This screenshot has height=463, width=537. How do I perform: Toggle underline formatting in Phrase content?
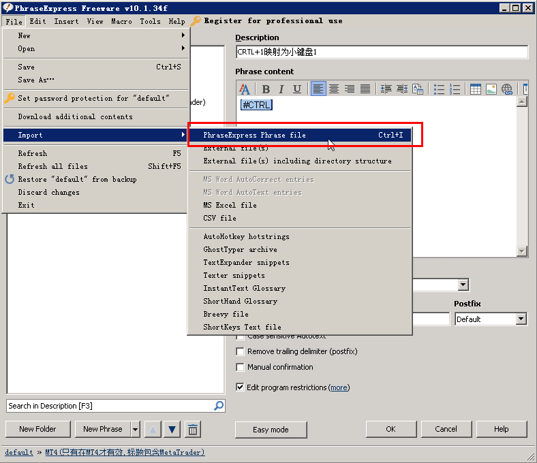tap(297, 89)
